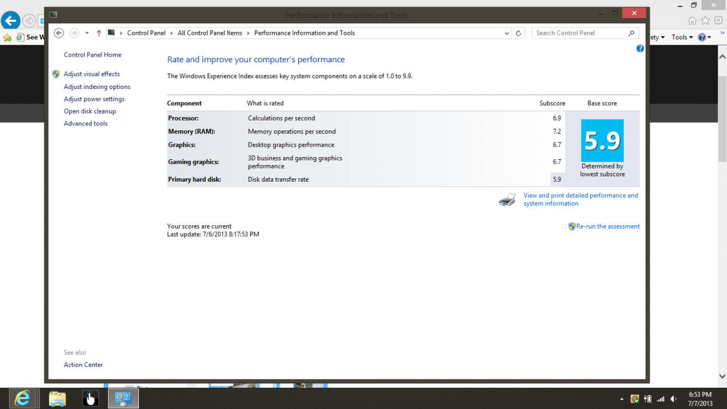727x409 pixels.
Task: Click the Control Panel taskbar button
Action: [123, 399]
